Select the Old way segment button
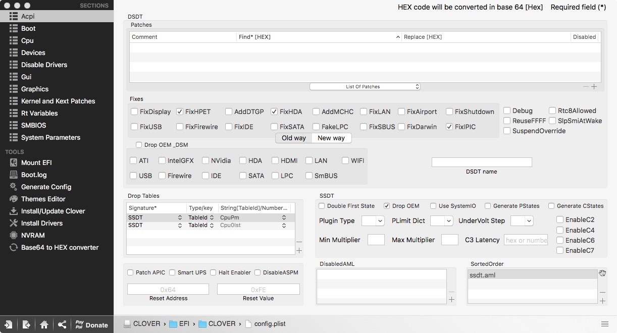 (x=294, y=138)
